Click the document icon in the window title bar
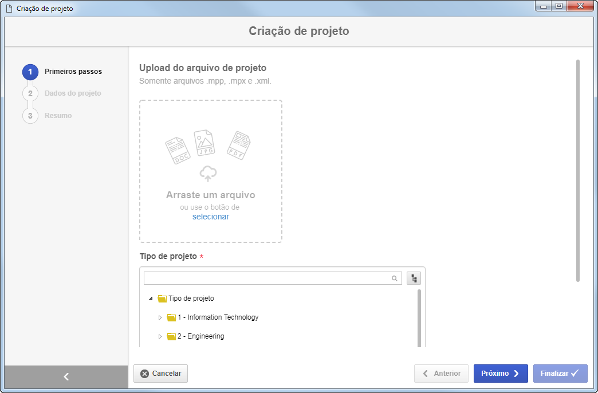Image resolution: width=598 pixels, height=393 pixels. pos(9,9)
